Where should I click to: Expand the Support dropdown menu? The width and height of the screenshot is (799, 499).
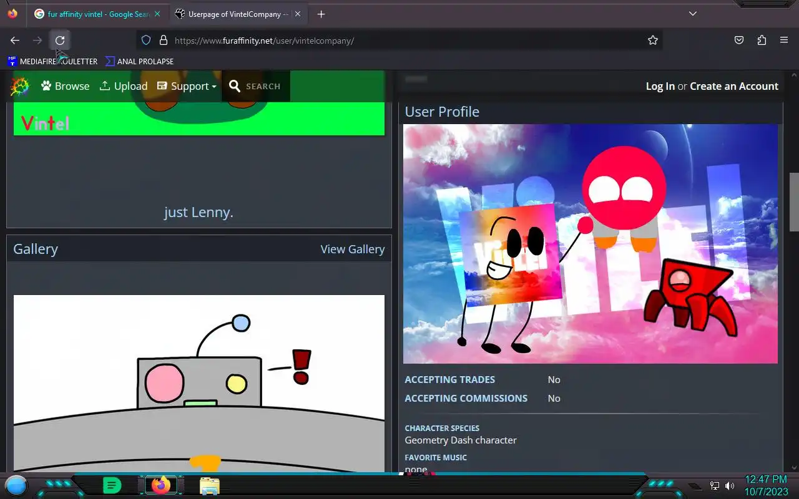[187, 86]
